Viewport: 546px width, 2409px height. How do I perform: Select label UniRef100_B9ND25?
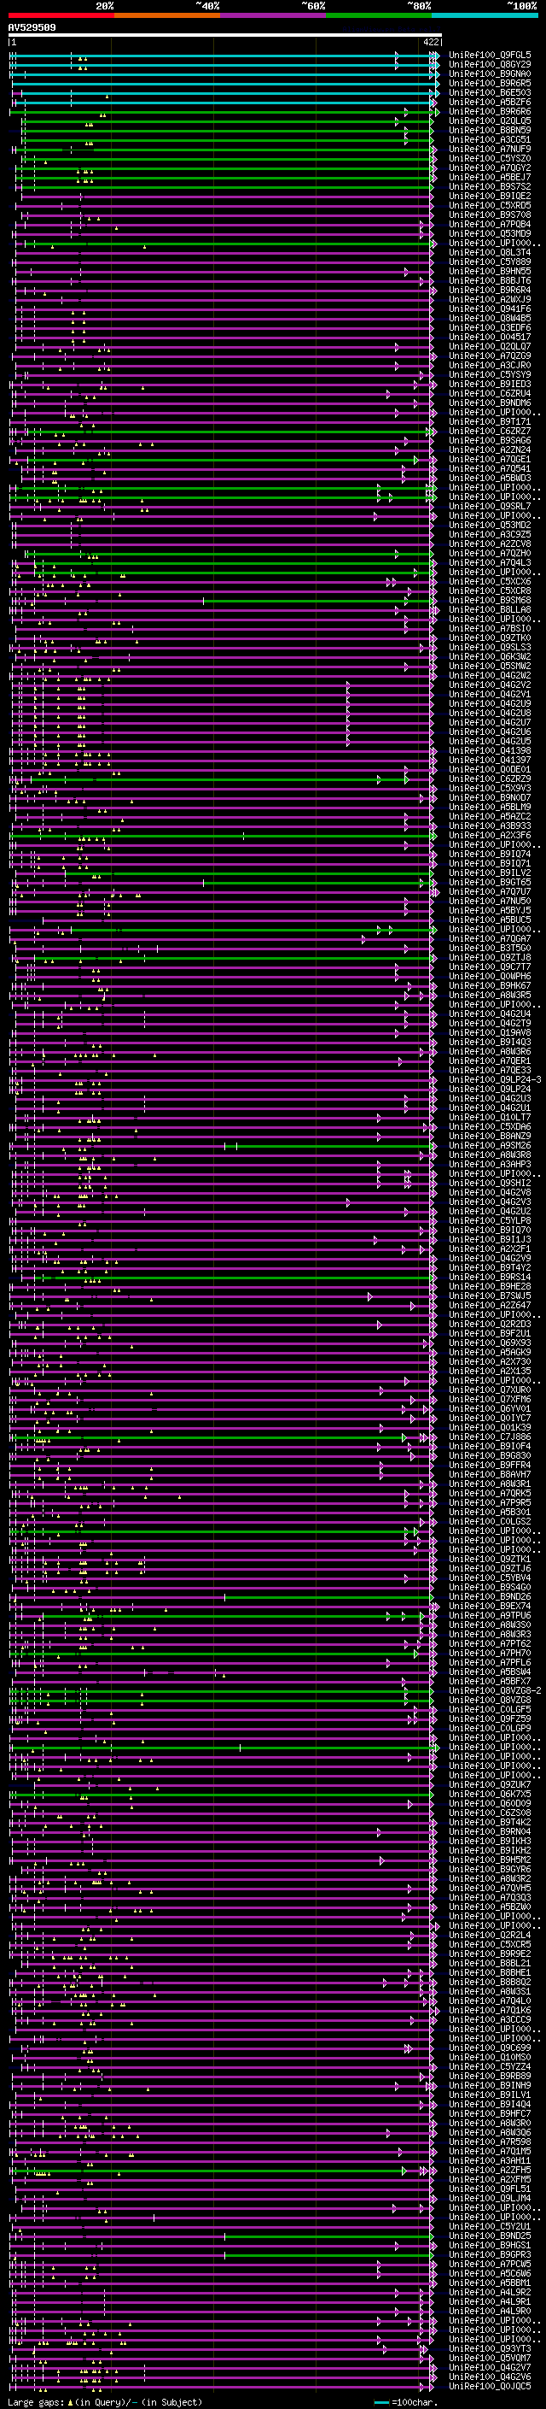click(x=490, y=2235)
